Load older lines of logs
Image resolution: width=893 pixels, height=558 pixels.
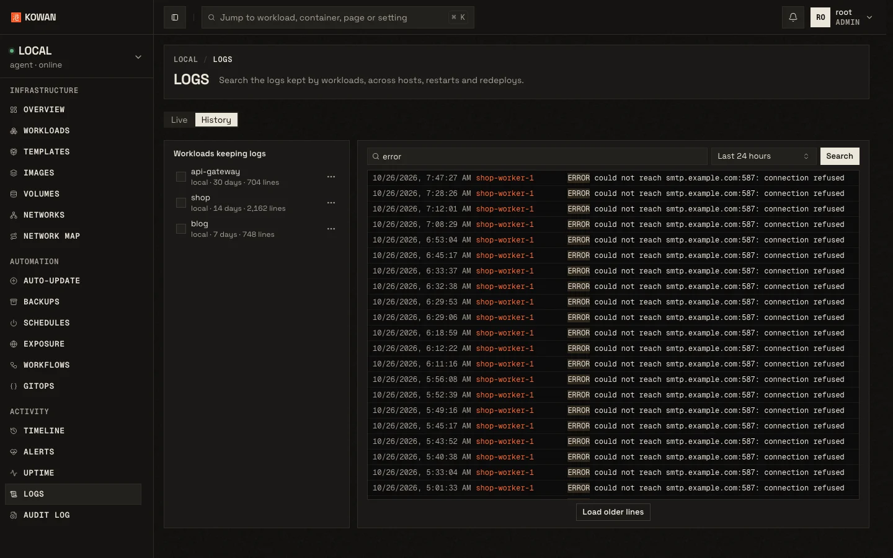coord(613,512)
